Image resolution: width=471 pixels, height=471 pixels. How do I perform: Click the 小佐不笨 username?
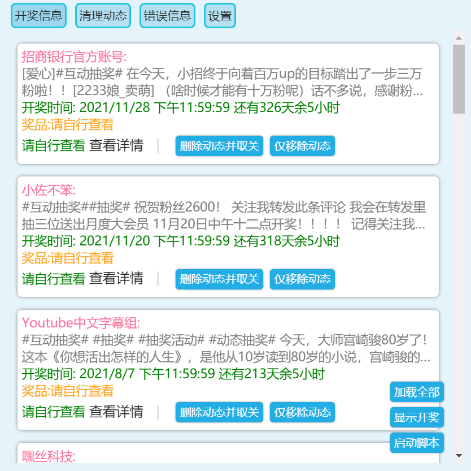coord(49,190)
